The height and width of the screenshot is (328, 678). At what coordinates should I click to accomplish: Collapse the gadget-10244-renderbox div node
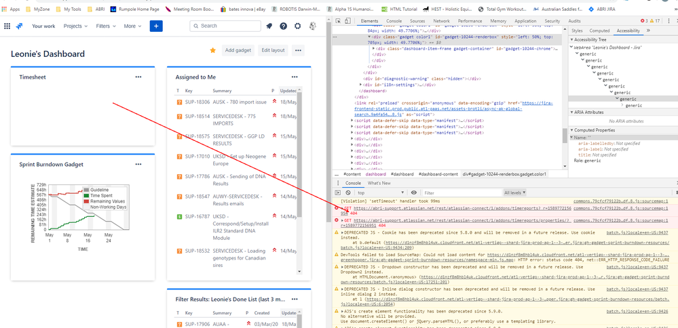pos(369,37)
